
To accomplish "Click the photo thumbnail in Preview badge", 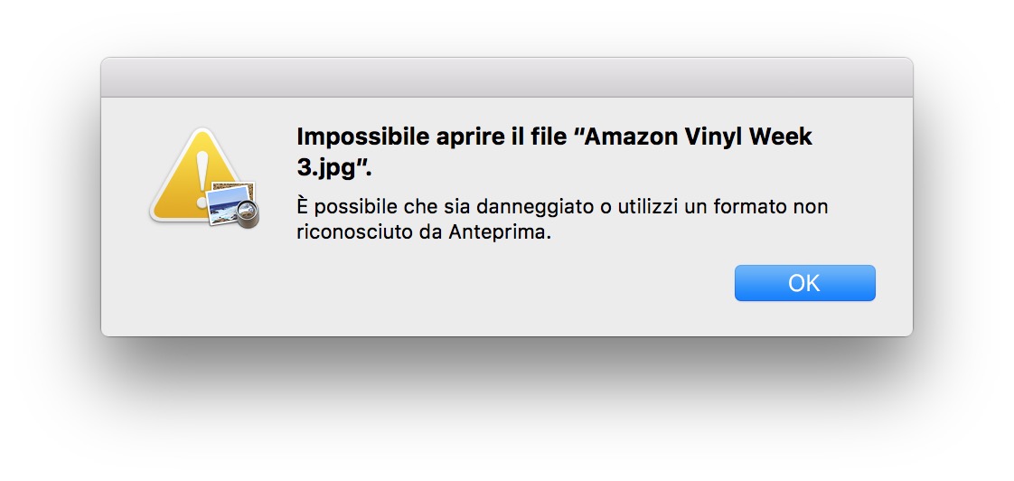I will click(226, 203).
